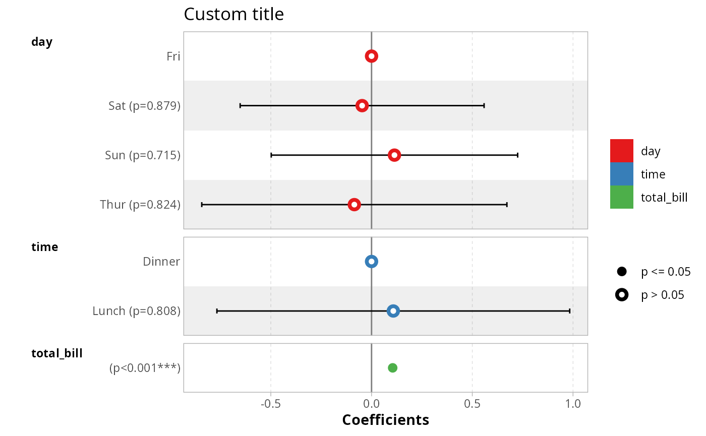
Task: Click the red day legend swatch
Action: 621,151
